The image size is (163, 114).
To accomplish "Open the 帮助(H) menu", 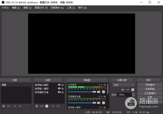I will tap(82, 8).
